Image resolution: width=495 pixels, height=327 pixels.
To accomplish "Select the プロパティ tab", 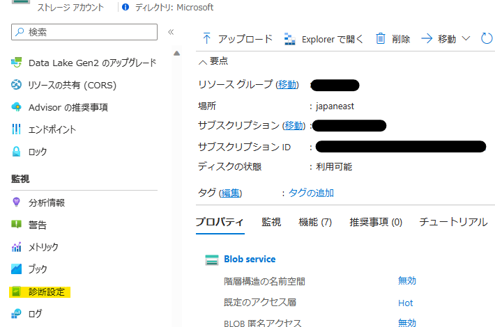I will pyautogui.click(x=220, y=222).
